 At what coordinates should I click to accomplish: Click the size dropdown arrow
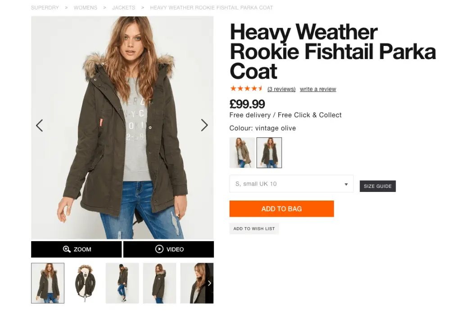[346, 184]
